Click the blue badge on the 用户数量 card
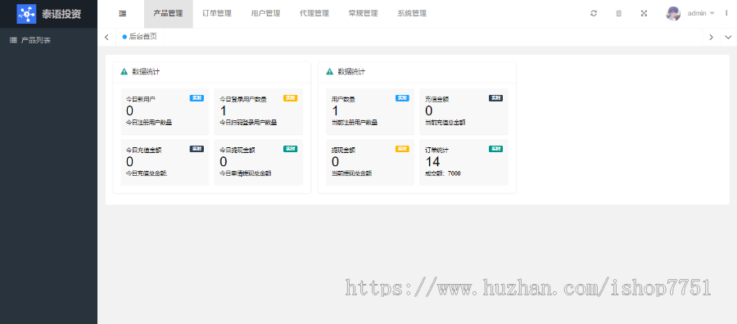 click(402, 98)
